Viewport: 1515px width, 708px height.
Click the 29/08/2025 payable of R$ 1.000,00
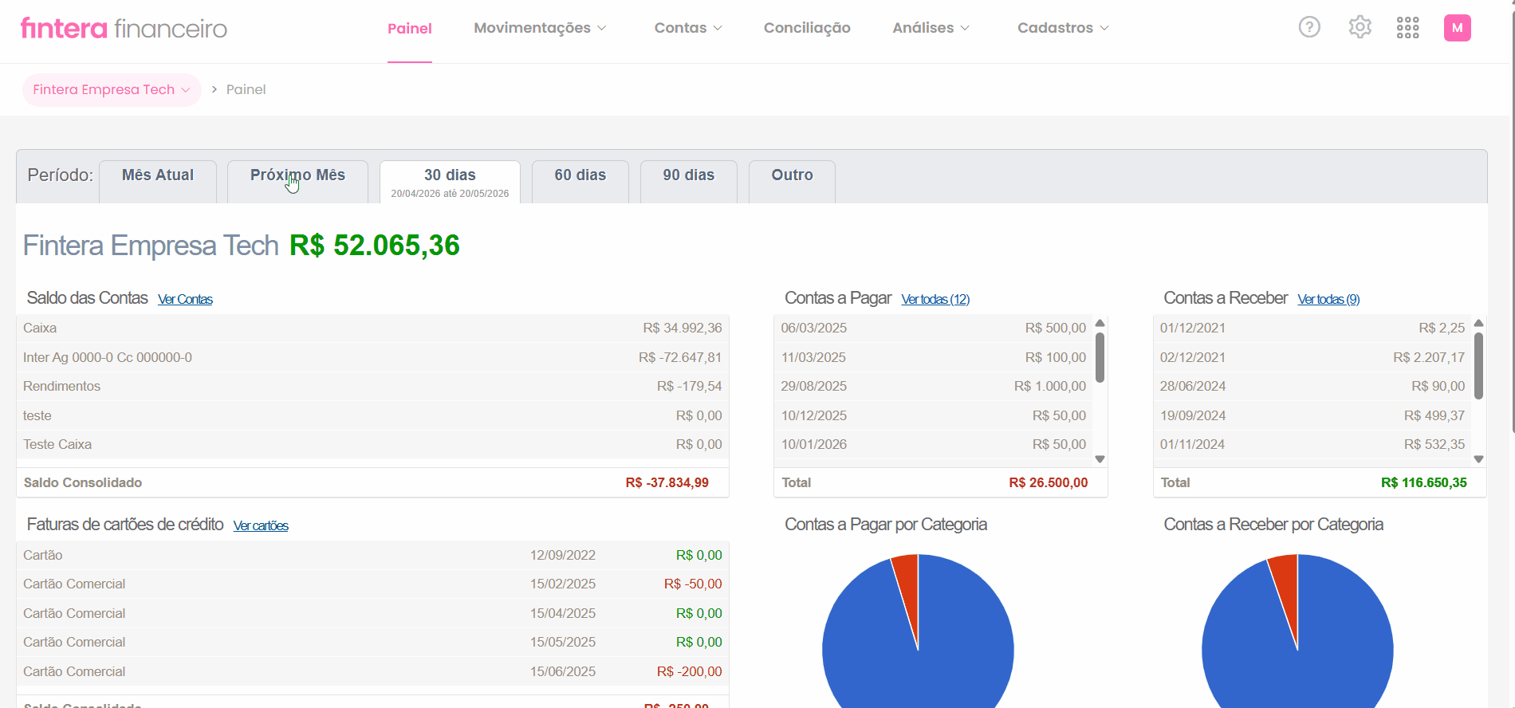933,387
